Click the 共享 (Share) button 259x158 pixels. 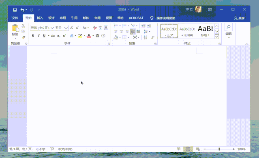point(240,18)
